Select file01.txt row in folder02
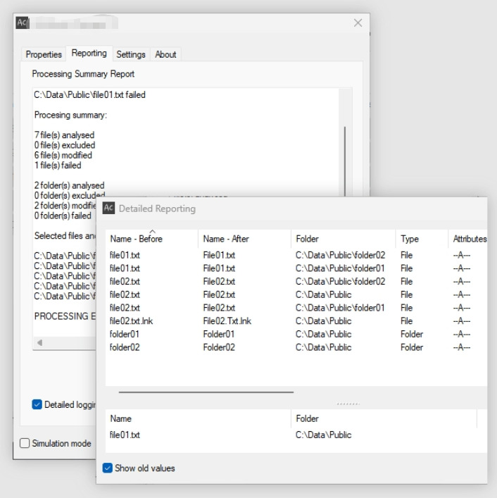Image resolution: width=497 pixels, height=498 pixels. pos(296,255)
